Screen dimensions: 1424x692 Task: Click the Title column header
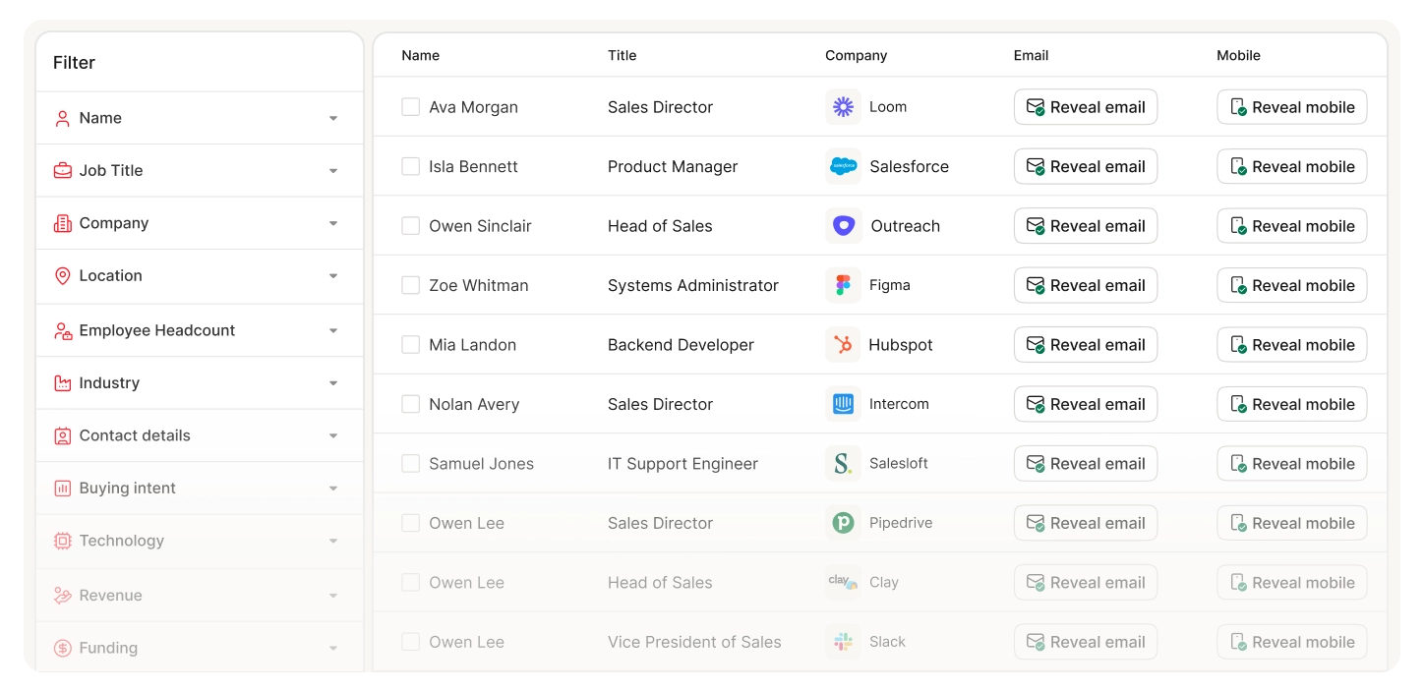tap(622, 56)
